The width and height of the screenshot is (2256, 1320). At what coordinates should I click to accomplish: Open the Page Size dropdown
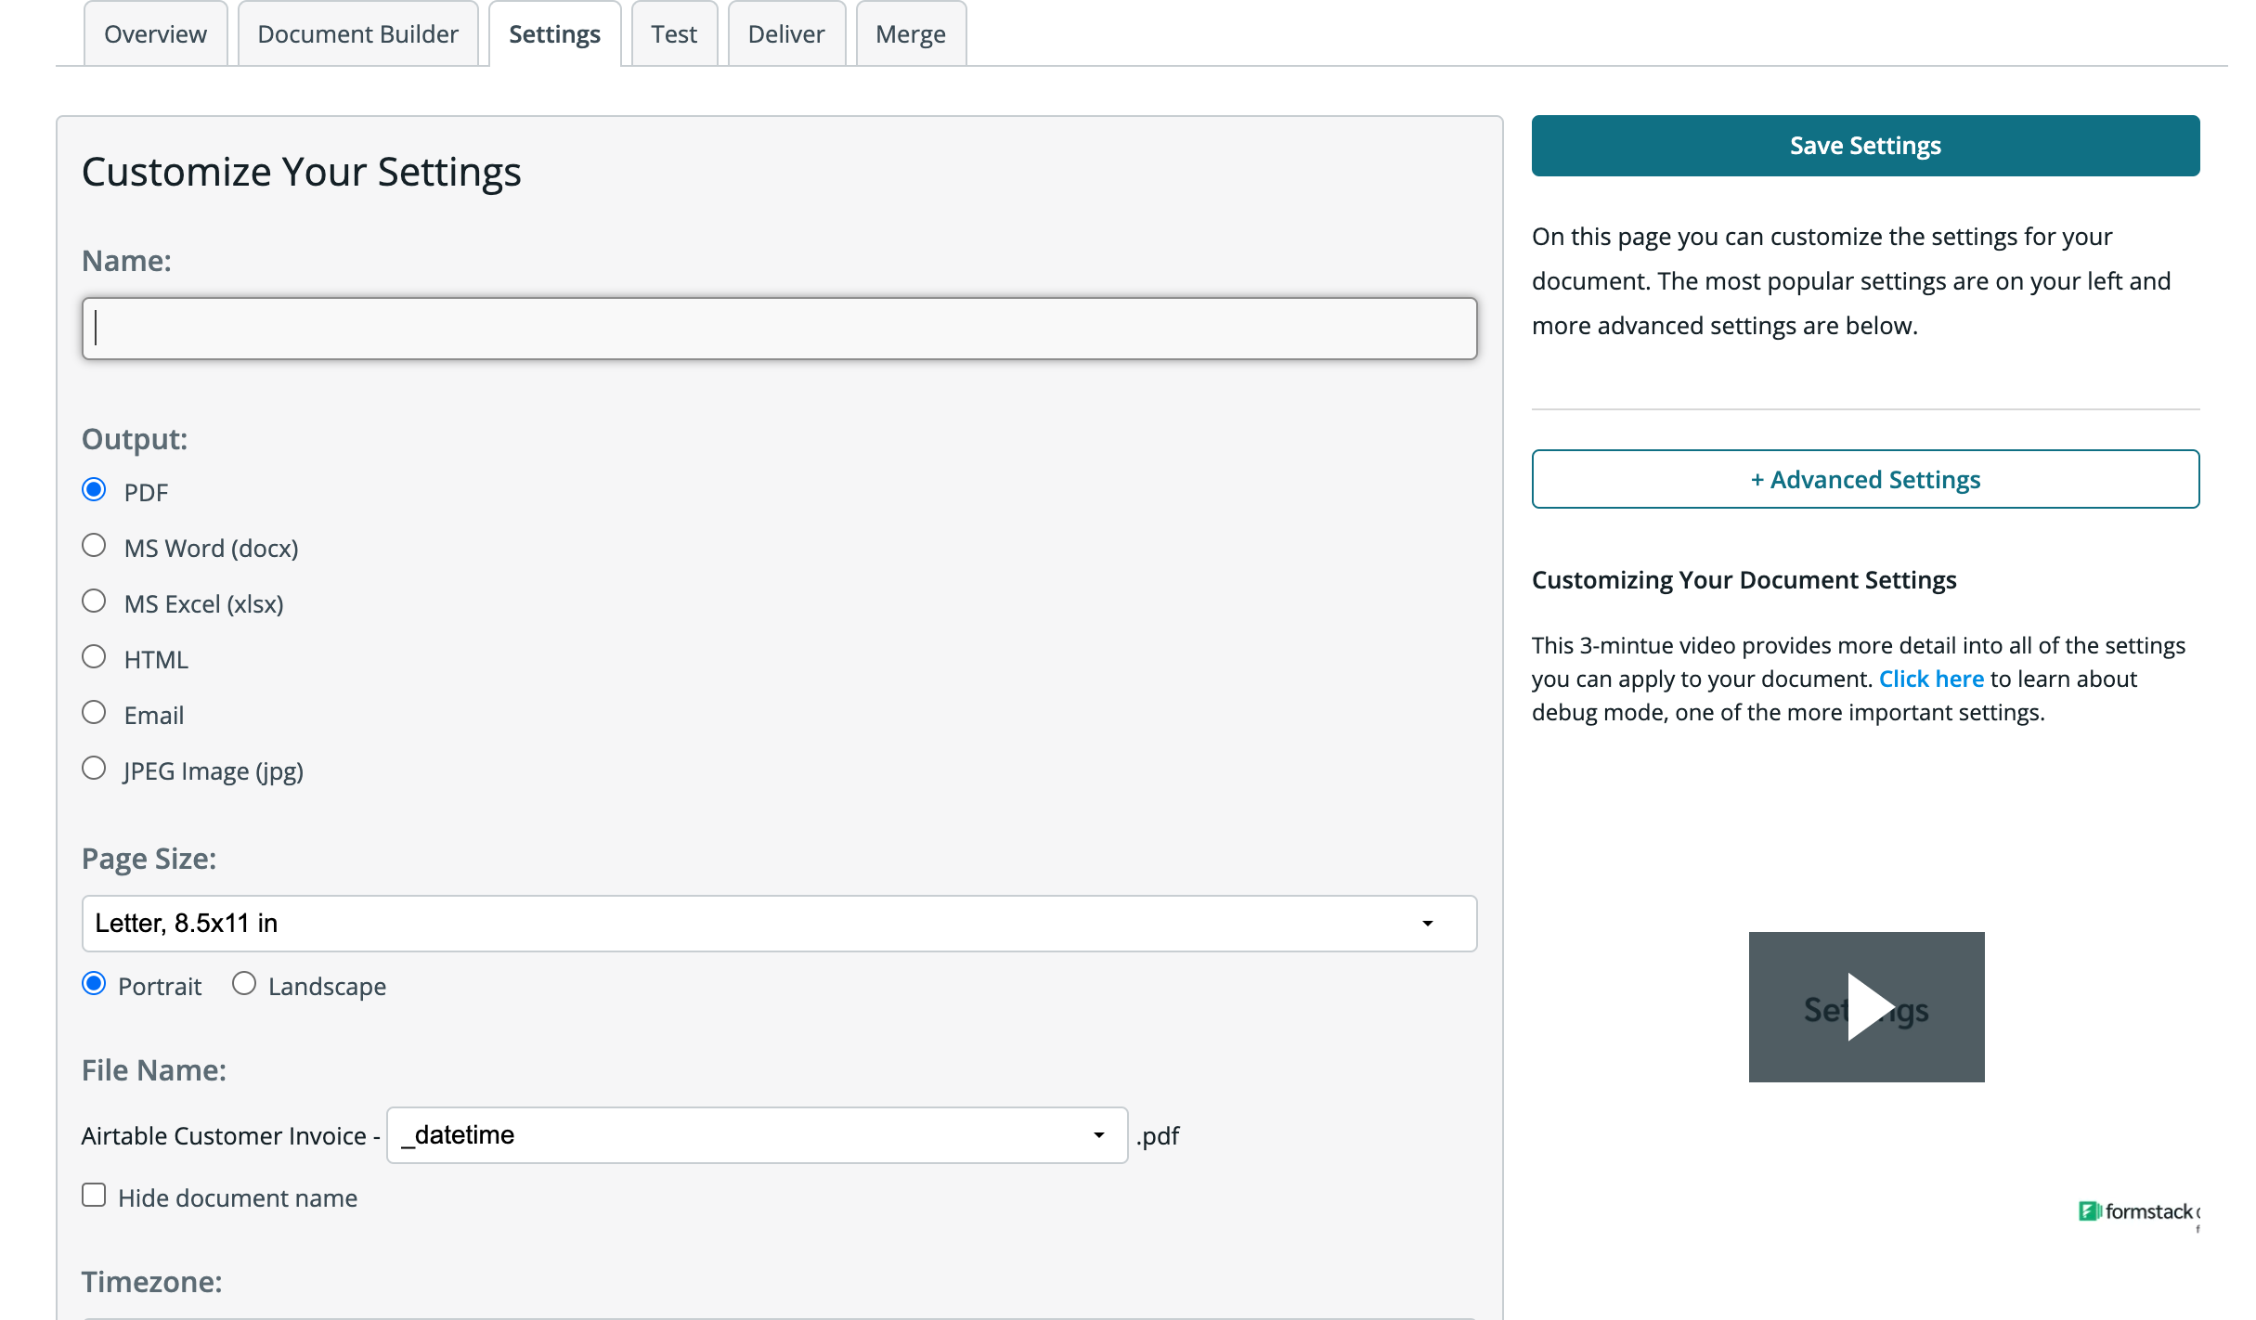(778, 924)
